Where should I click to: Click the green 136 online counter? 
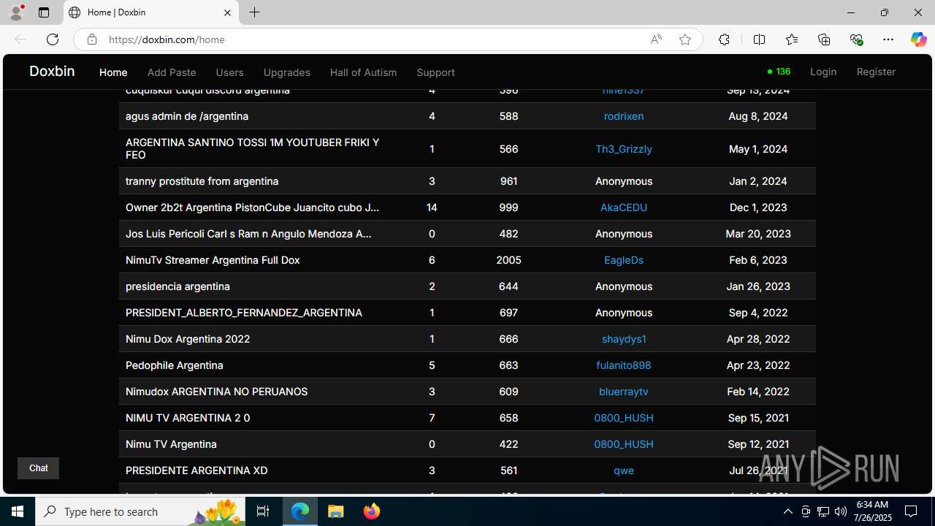[779, 72]
